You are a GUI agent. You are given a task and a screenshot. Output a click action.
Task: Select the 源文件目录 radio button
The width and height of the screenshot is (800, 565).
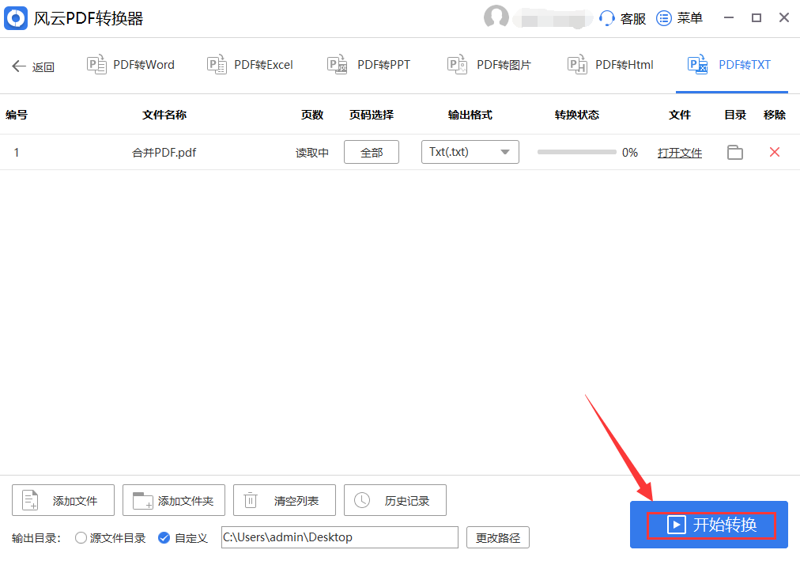(81, 537)
